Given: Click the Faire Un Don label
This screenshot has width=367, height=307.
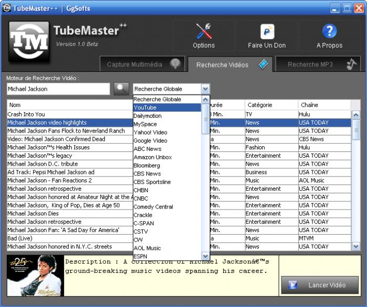Looking at the screenshot, I should click(x=267, y=46).
